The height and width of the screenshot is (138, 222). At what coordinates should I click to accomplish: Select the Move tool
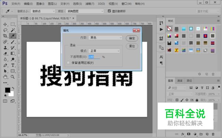click(x=5, y=24)
